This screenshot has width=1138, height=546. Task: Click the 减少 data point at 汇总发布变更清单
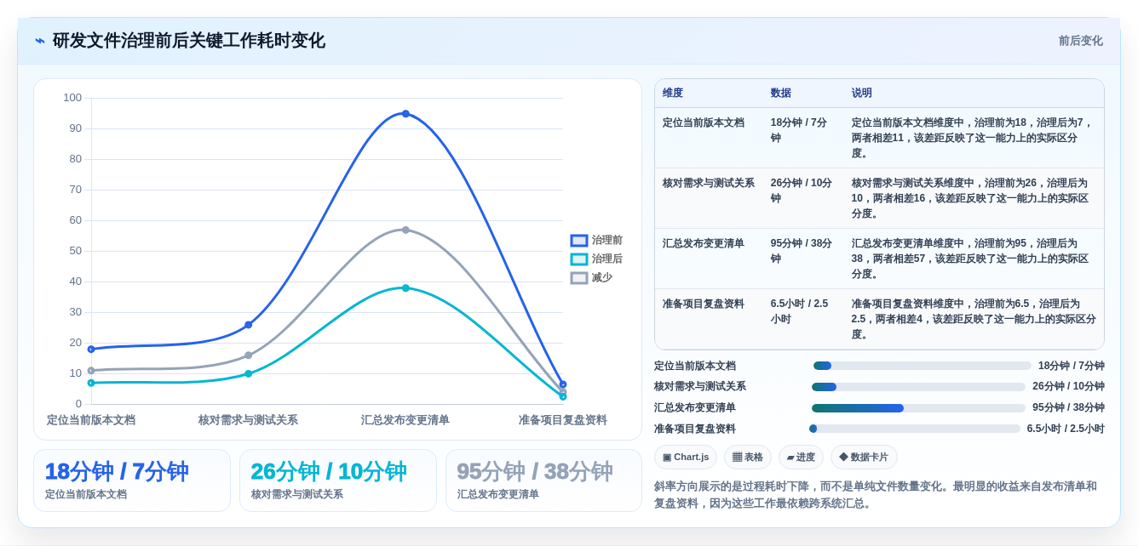(405, 230)
